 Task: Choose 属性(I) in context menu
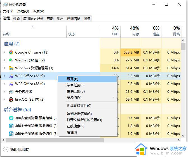click(x=87, y=132)
